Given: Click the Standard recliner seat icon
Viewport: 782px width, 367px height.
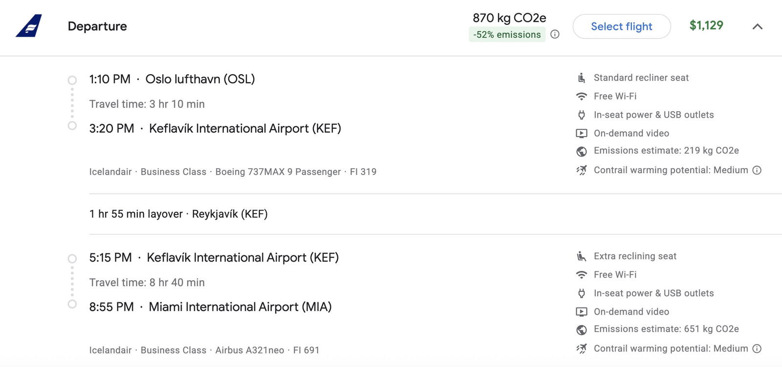Looking at the screenshot, I should 581,78.
